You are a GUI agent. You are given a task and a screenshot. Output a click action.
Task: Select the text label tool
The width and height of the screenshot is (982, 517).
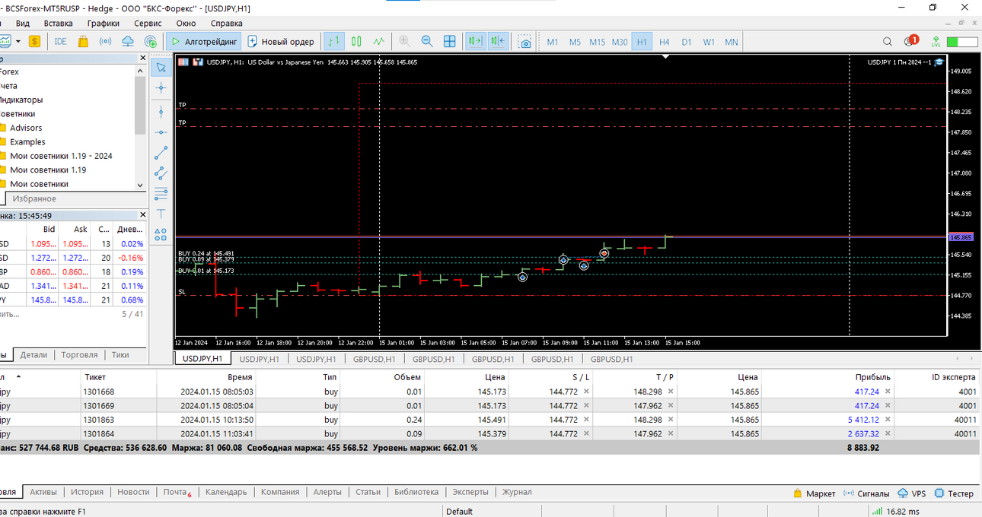(x=161, y=214)
